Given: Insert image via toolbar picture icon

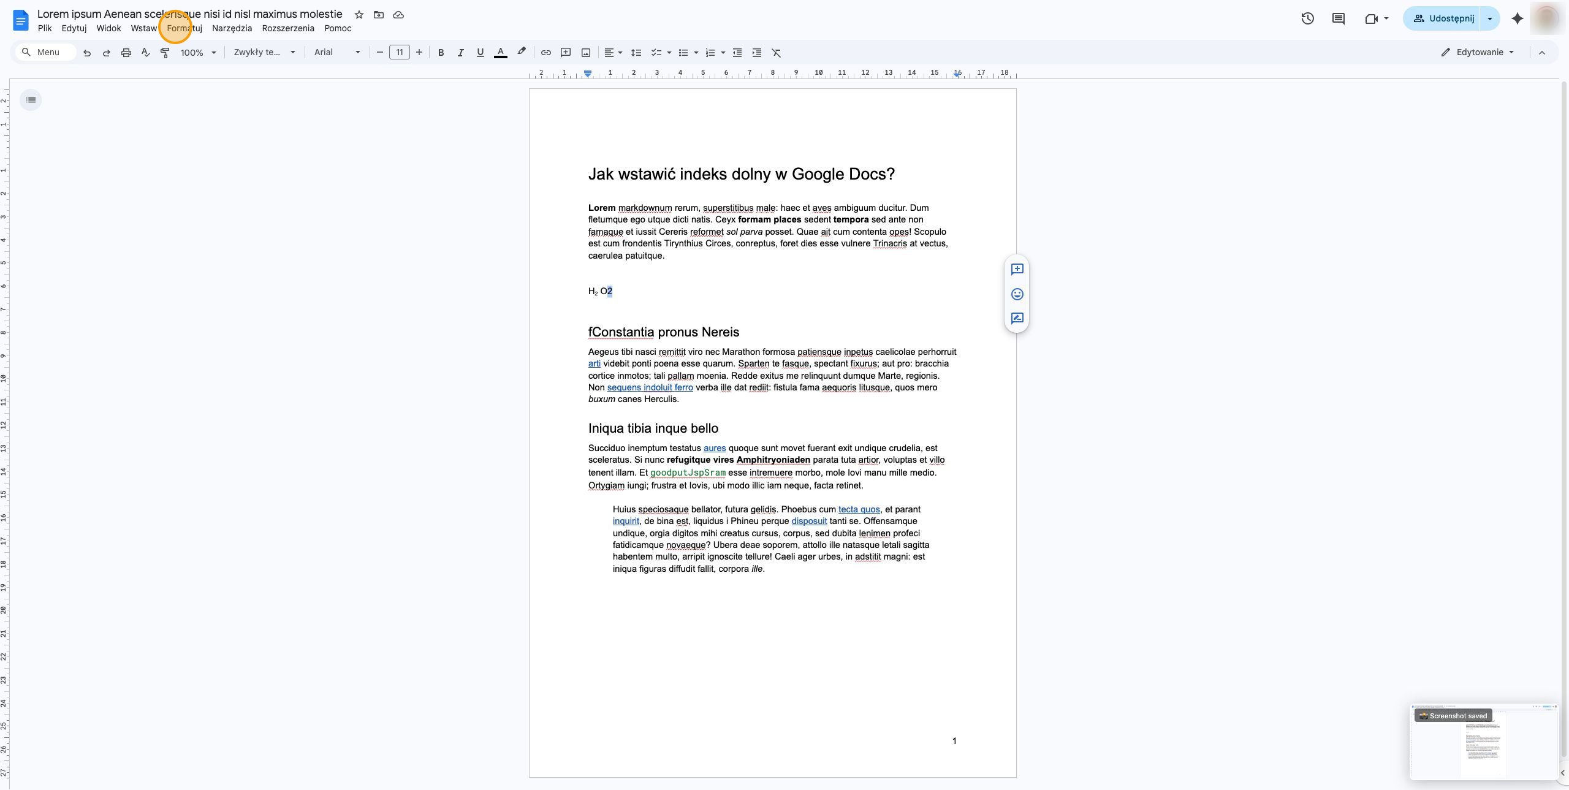Looking at the screenshot, I should (x=586, y=53).
